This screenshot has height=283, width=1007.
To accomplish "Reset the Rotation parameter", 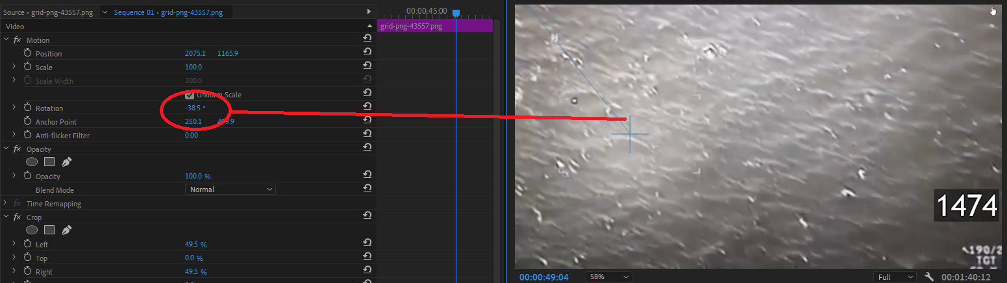I will coord(367,107).
